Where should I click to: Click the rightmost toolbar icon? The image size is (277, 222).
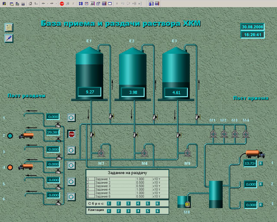157,4
